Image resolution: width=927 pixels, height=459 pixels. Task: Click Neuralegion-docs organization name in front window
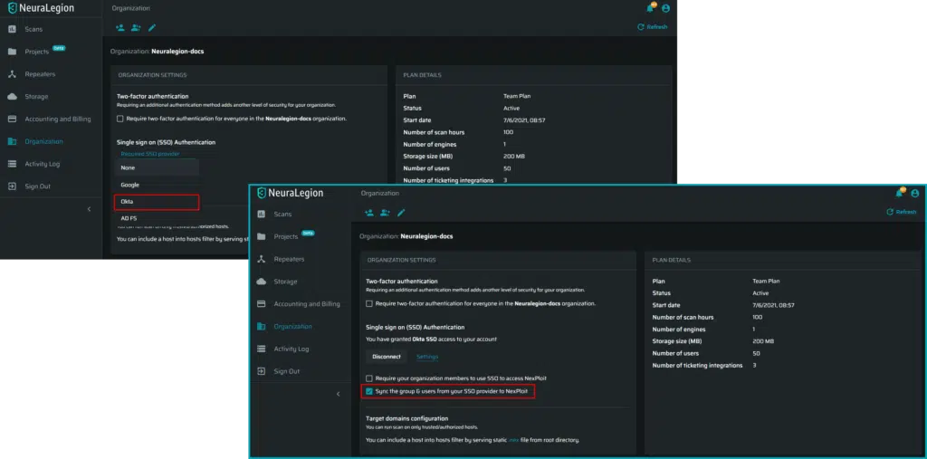(x=427, y=236)
